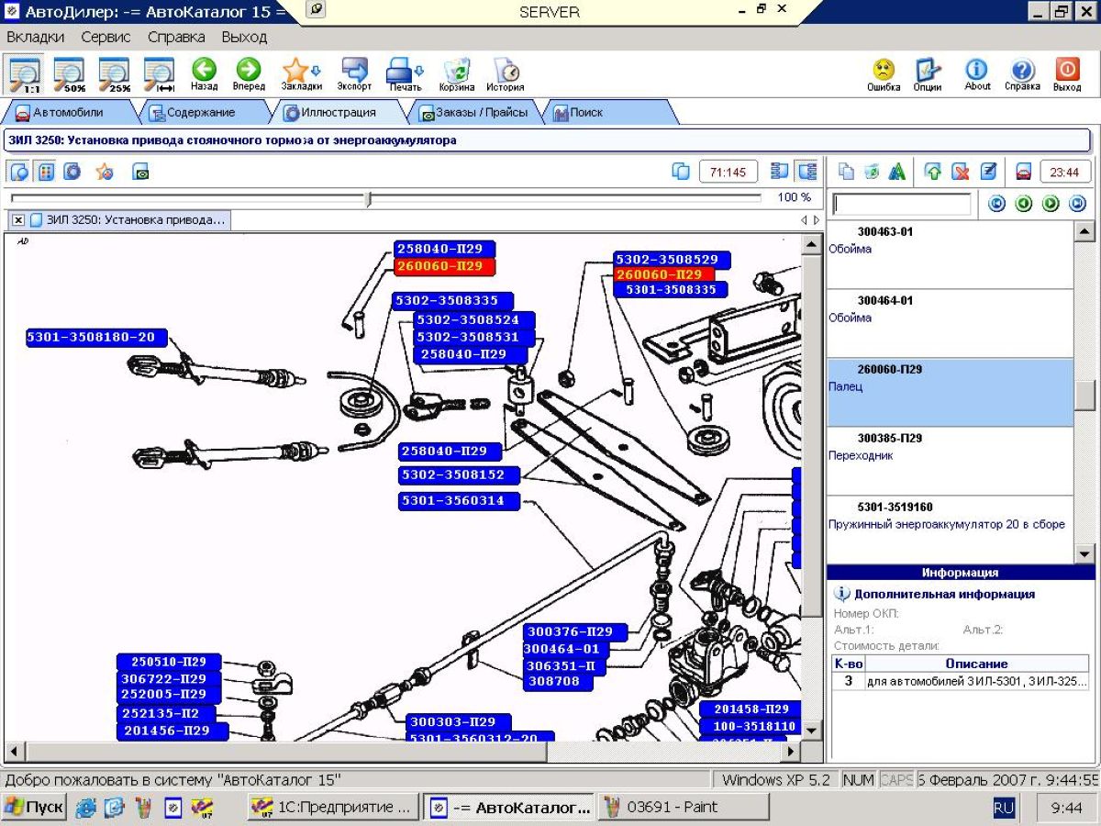Click part label 5302-3508152 on illustration

pyautogui.click(x=459, y=475)
